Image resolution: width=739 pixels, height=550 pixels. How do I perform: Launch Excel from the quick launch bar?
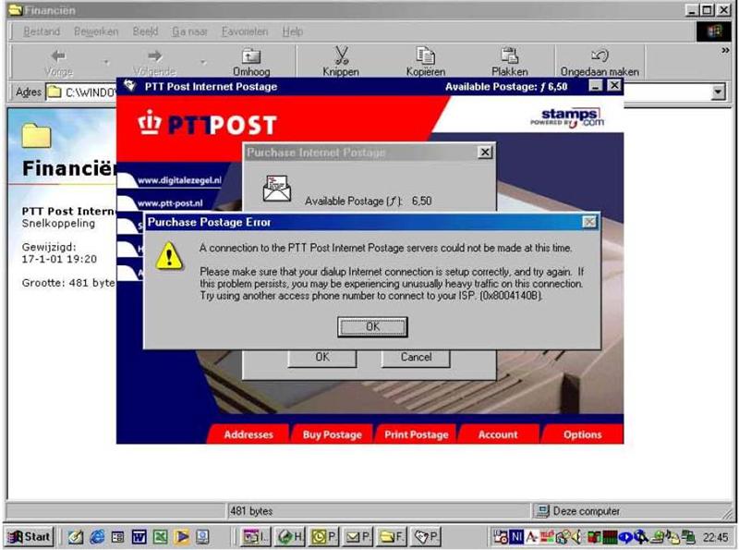[x=160, y=537]
